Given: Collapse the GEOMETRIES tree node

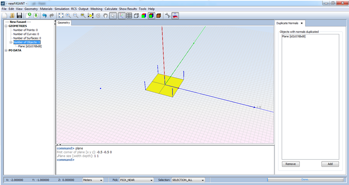Looking at the screenshot, I should tap(6, 26).
